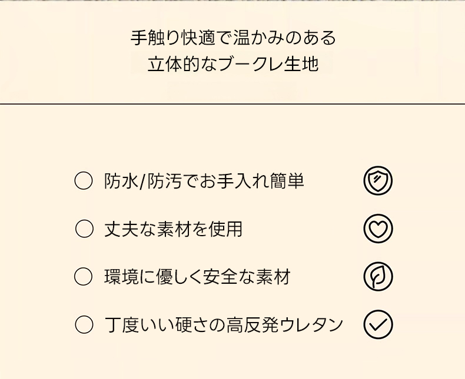Click the 丁度いい硬さ text
The height and width of the screenshot is (379, 465).
click(x=158, y=325)
